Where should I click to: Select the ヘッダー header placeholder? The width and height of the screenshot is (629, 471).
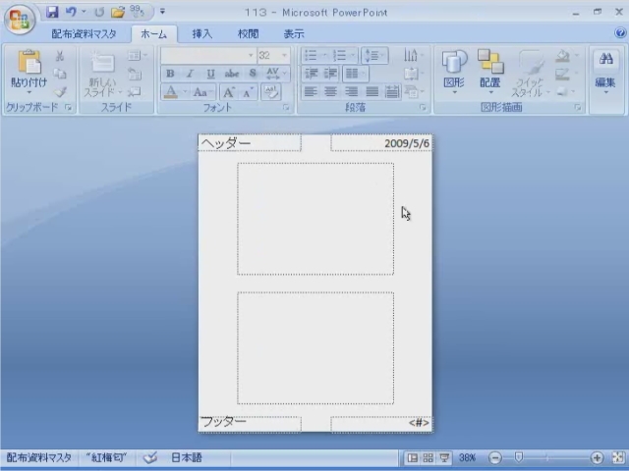pos(250,143)
